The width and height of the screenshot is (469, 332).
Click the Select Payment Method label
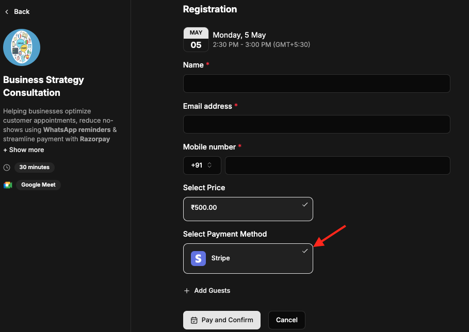point(225,234)
